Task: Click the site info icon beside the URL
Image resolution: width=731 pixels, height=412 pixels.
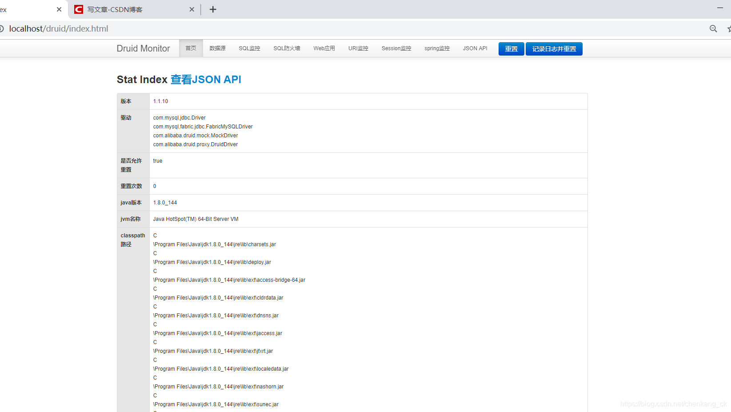Action: point(1,28)
